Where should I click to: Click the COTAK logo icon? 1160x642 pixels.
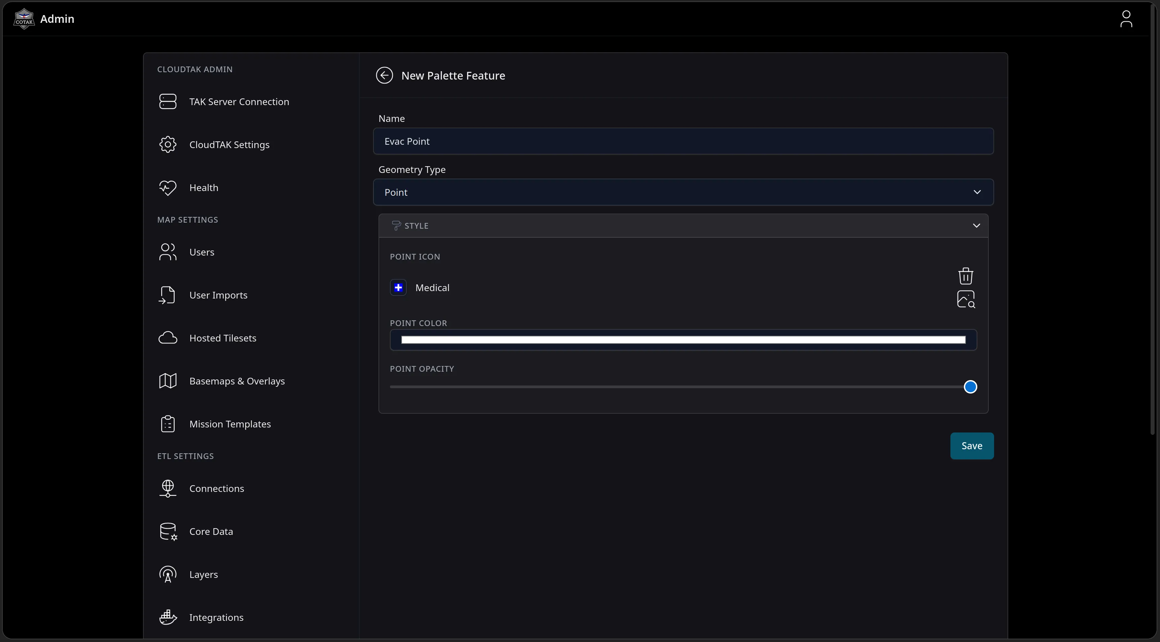point(24,19)
